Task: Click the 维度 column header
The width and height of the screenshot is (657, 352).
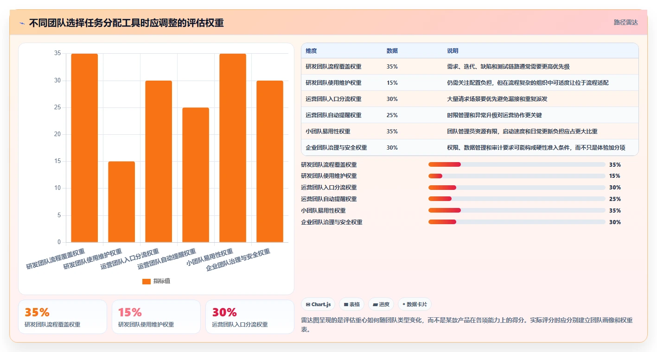Action: click(312, 50)
